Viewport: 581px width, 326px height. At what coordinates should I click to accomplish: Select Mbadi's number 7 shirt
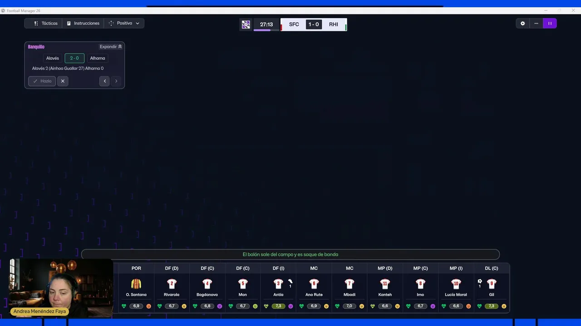[349, 284]
